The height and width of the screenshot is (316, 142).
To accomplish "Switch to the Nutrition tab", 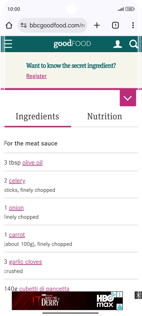I will (105, 116).
